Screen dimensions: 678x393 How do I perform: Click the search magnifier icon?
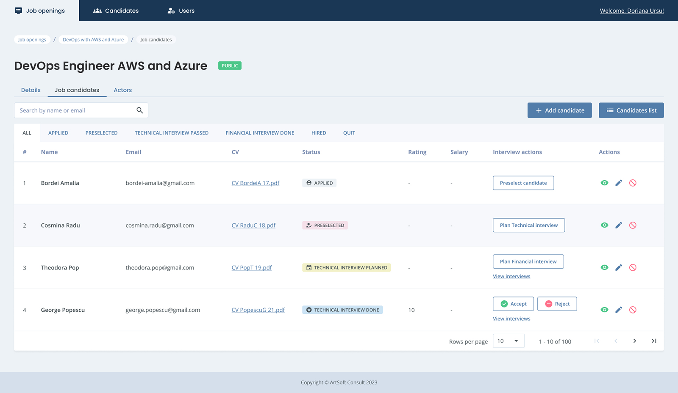tap(139, 110)
